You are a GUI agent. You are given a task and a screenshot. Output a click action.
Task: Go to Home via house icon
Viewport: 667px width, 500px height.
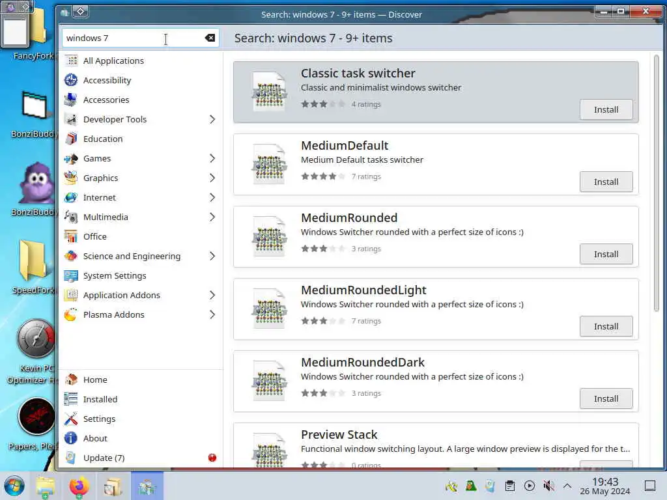pos(71,380)
